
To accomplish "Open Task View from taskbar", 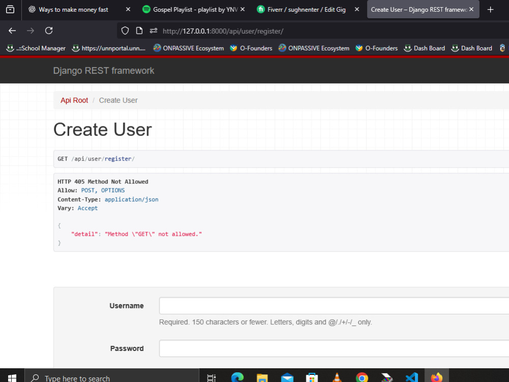I will tap(211, 377).
